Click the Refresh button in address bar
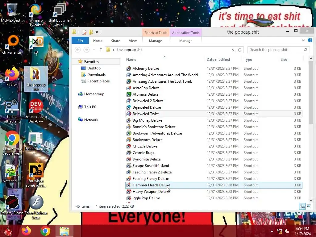Screen dimensions: 316x237 [x=240, y=50]
